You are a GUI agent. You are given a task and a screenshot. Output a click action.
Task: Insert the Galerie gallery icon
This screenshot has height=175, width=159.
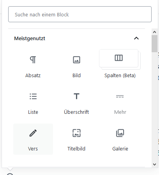pyautogui.click(x=120, y=133)
